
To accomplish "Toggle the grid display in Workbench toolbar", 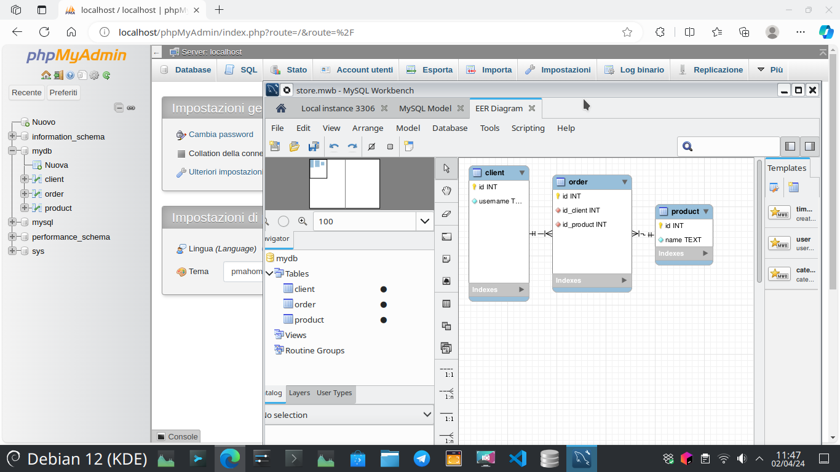I will pos(371,146).
